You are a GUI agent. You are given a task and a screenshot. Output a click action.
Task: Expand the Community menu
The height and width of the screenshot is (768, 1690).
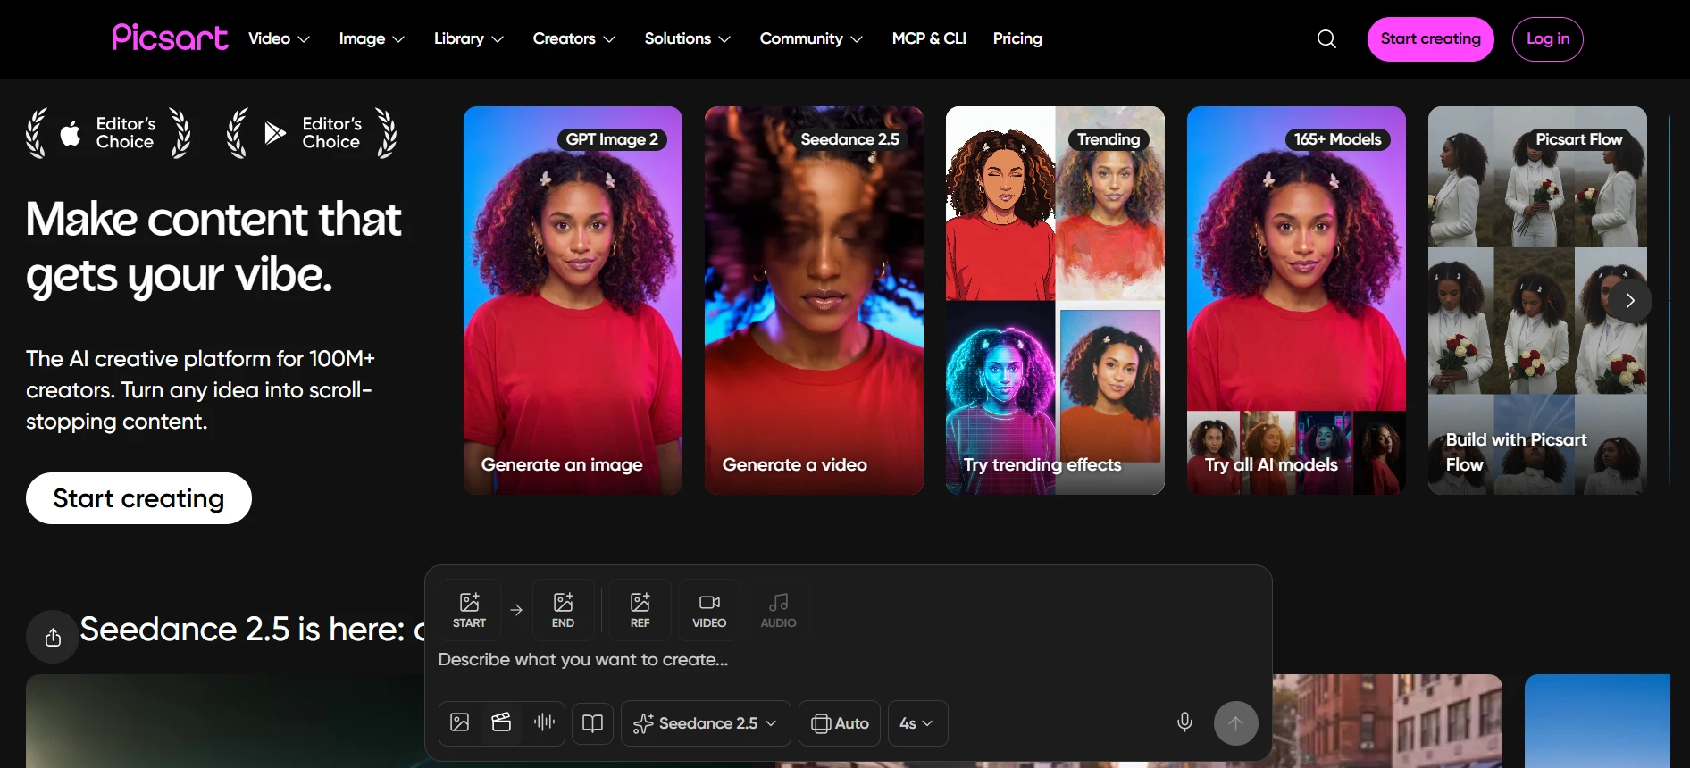click(x=811, y=38)
